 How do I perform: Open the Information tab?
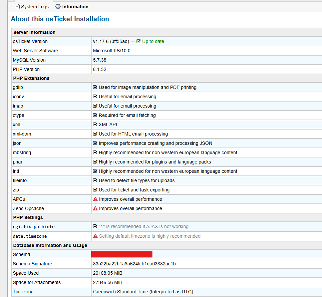(72, 7)
